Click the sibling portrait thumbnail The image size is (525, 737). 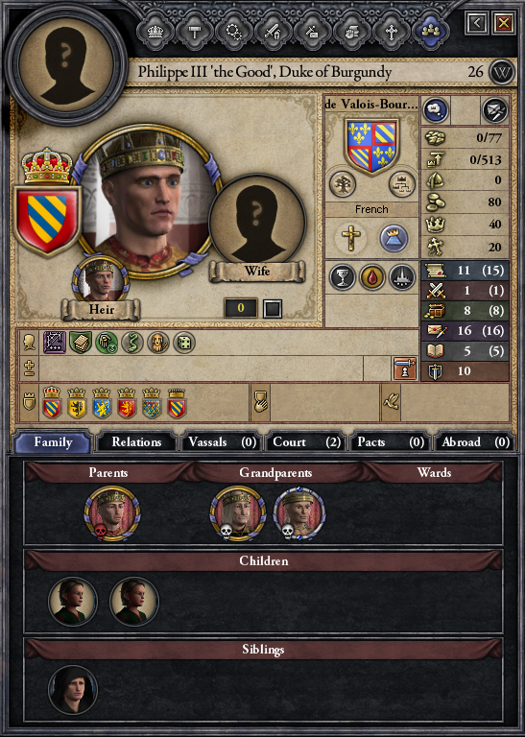coord(73,690)
